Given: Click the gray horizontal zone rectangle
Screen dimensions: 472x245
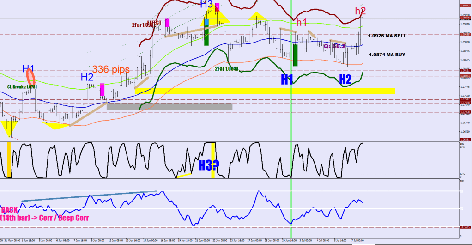Looking at the screenshot, I should click(x=169, y=106).
